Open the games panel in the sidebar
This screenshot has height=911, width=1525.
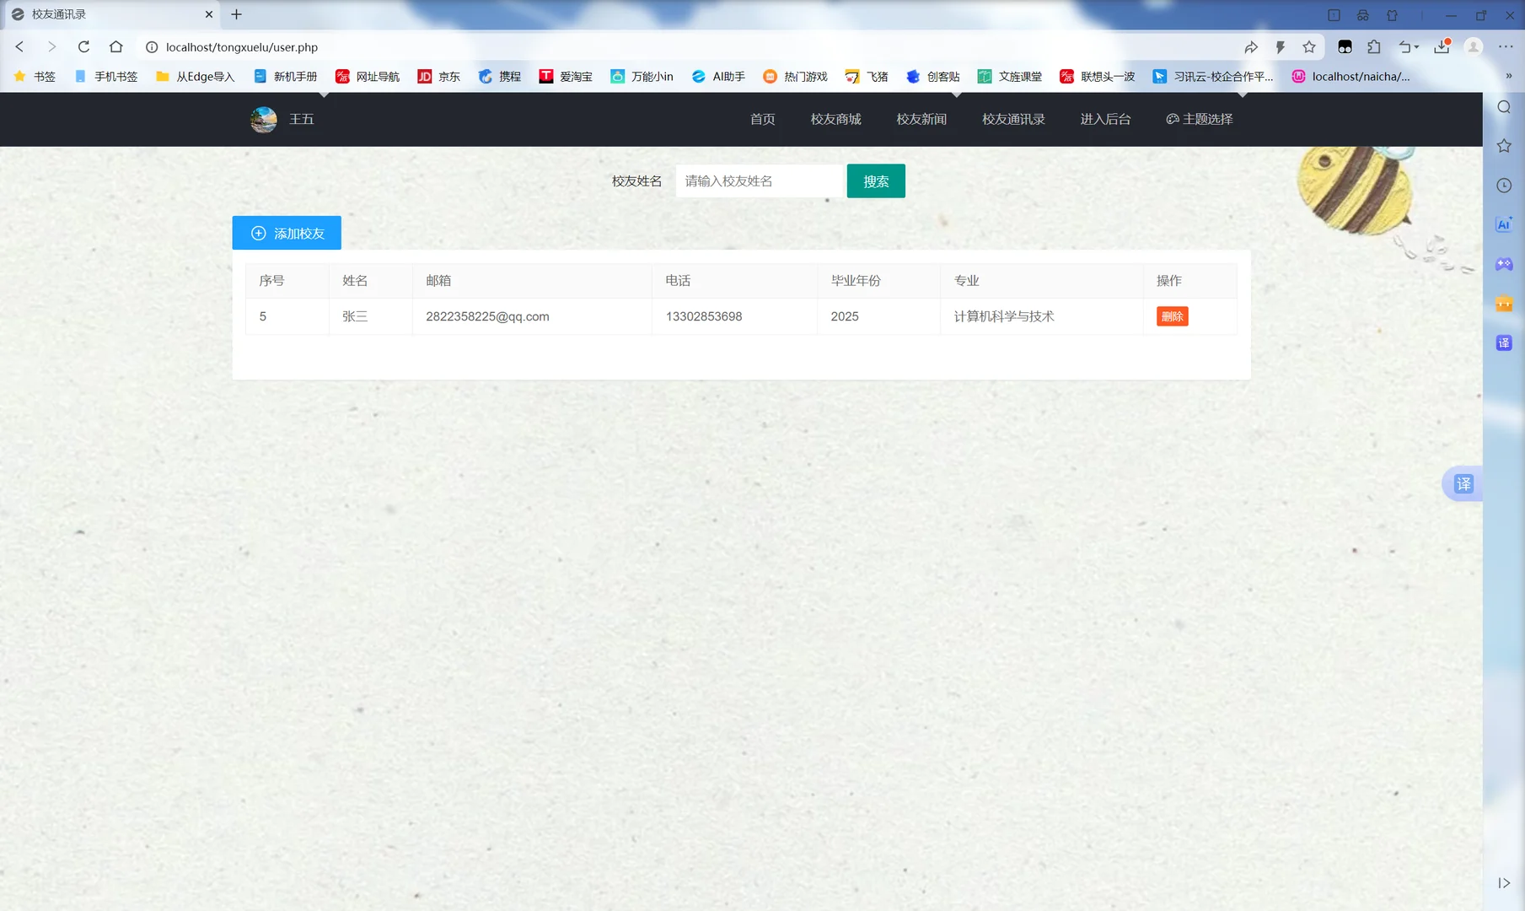[x=1503, y=264]
